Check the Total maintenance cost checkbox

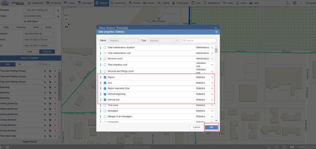[105, 53]
